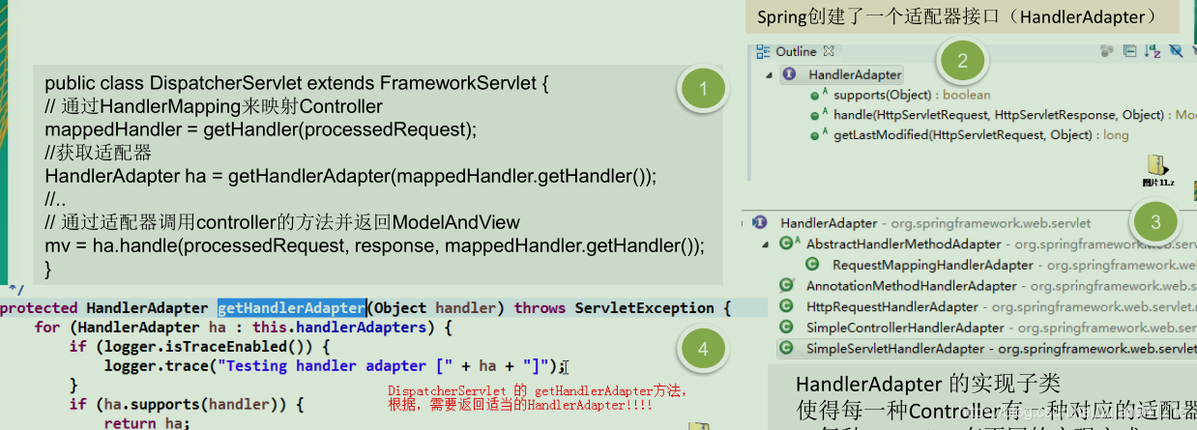Click 'public class DispatcherServlet' line in slide
The height and width of the screenshot is (430, 1197).
pos(297,83)
